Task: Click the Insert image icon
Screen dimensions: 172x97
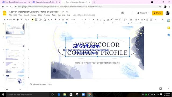Action: pyautogui.click(x=40, y=20)
